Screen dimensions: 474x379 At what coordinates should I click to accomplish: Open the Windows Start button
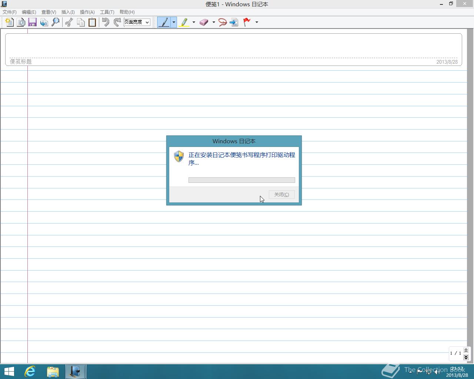9,372
